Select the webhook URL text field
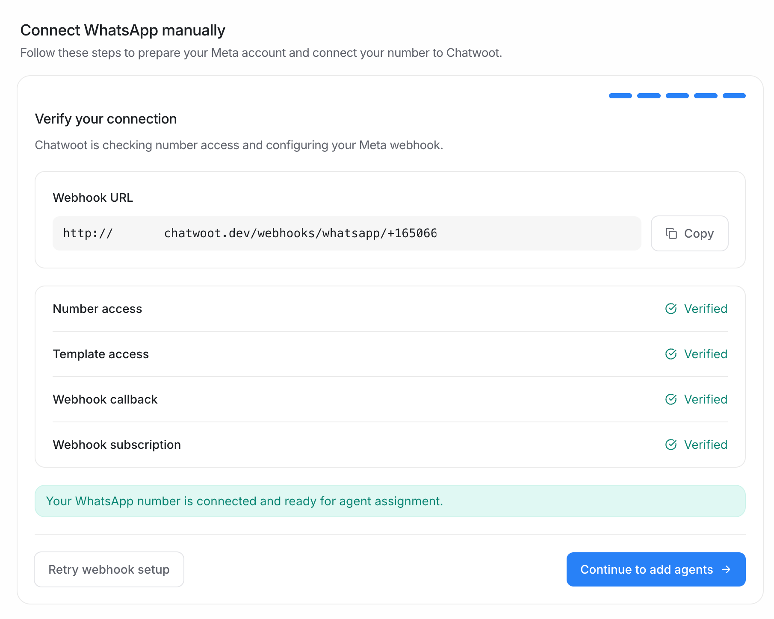Image resolution: width=774 pixels, height=619 pixels. click(347, 233)
